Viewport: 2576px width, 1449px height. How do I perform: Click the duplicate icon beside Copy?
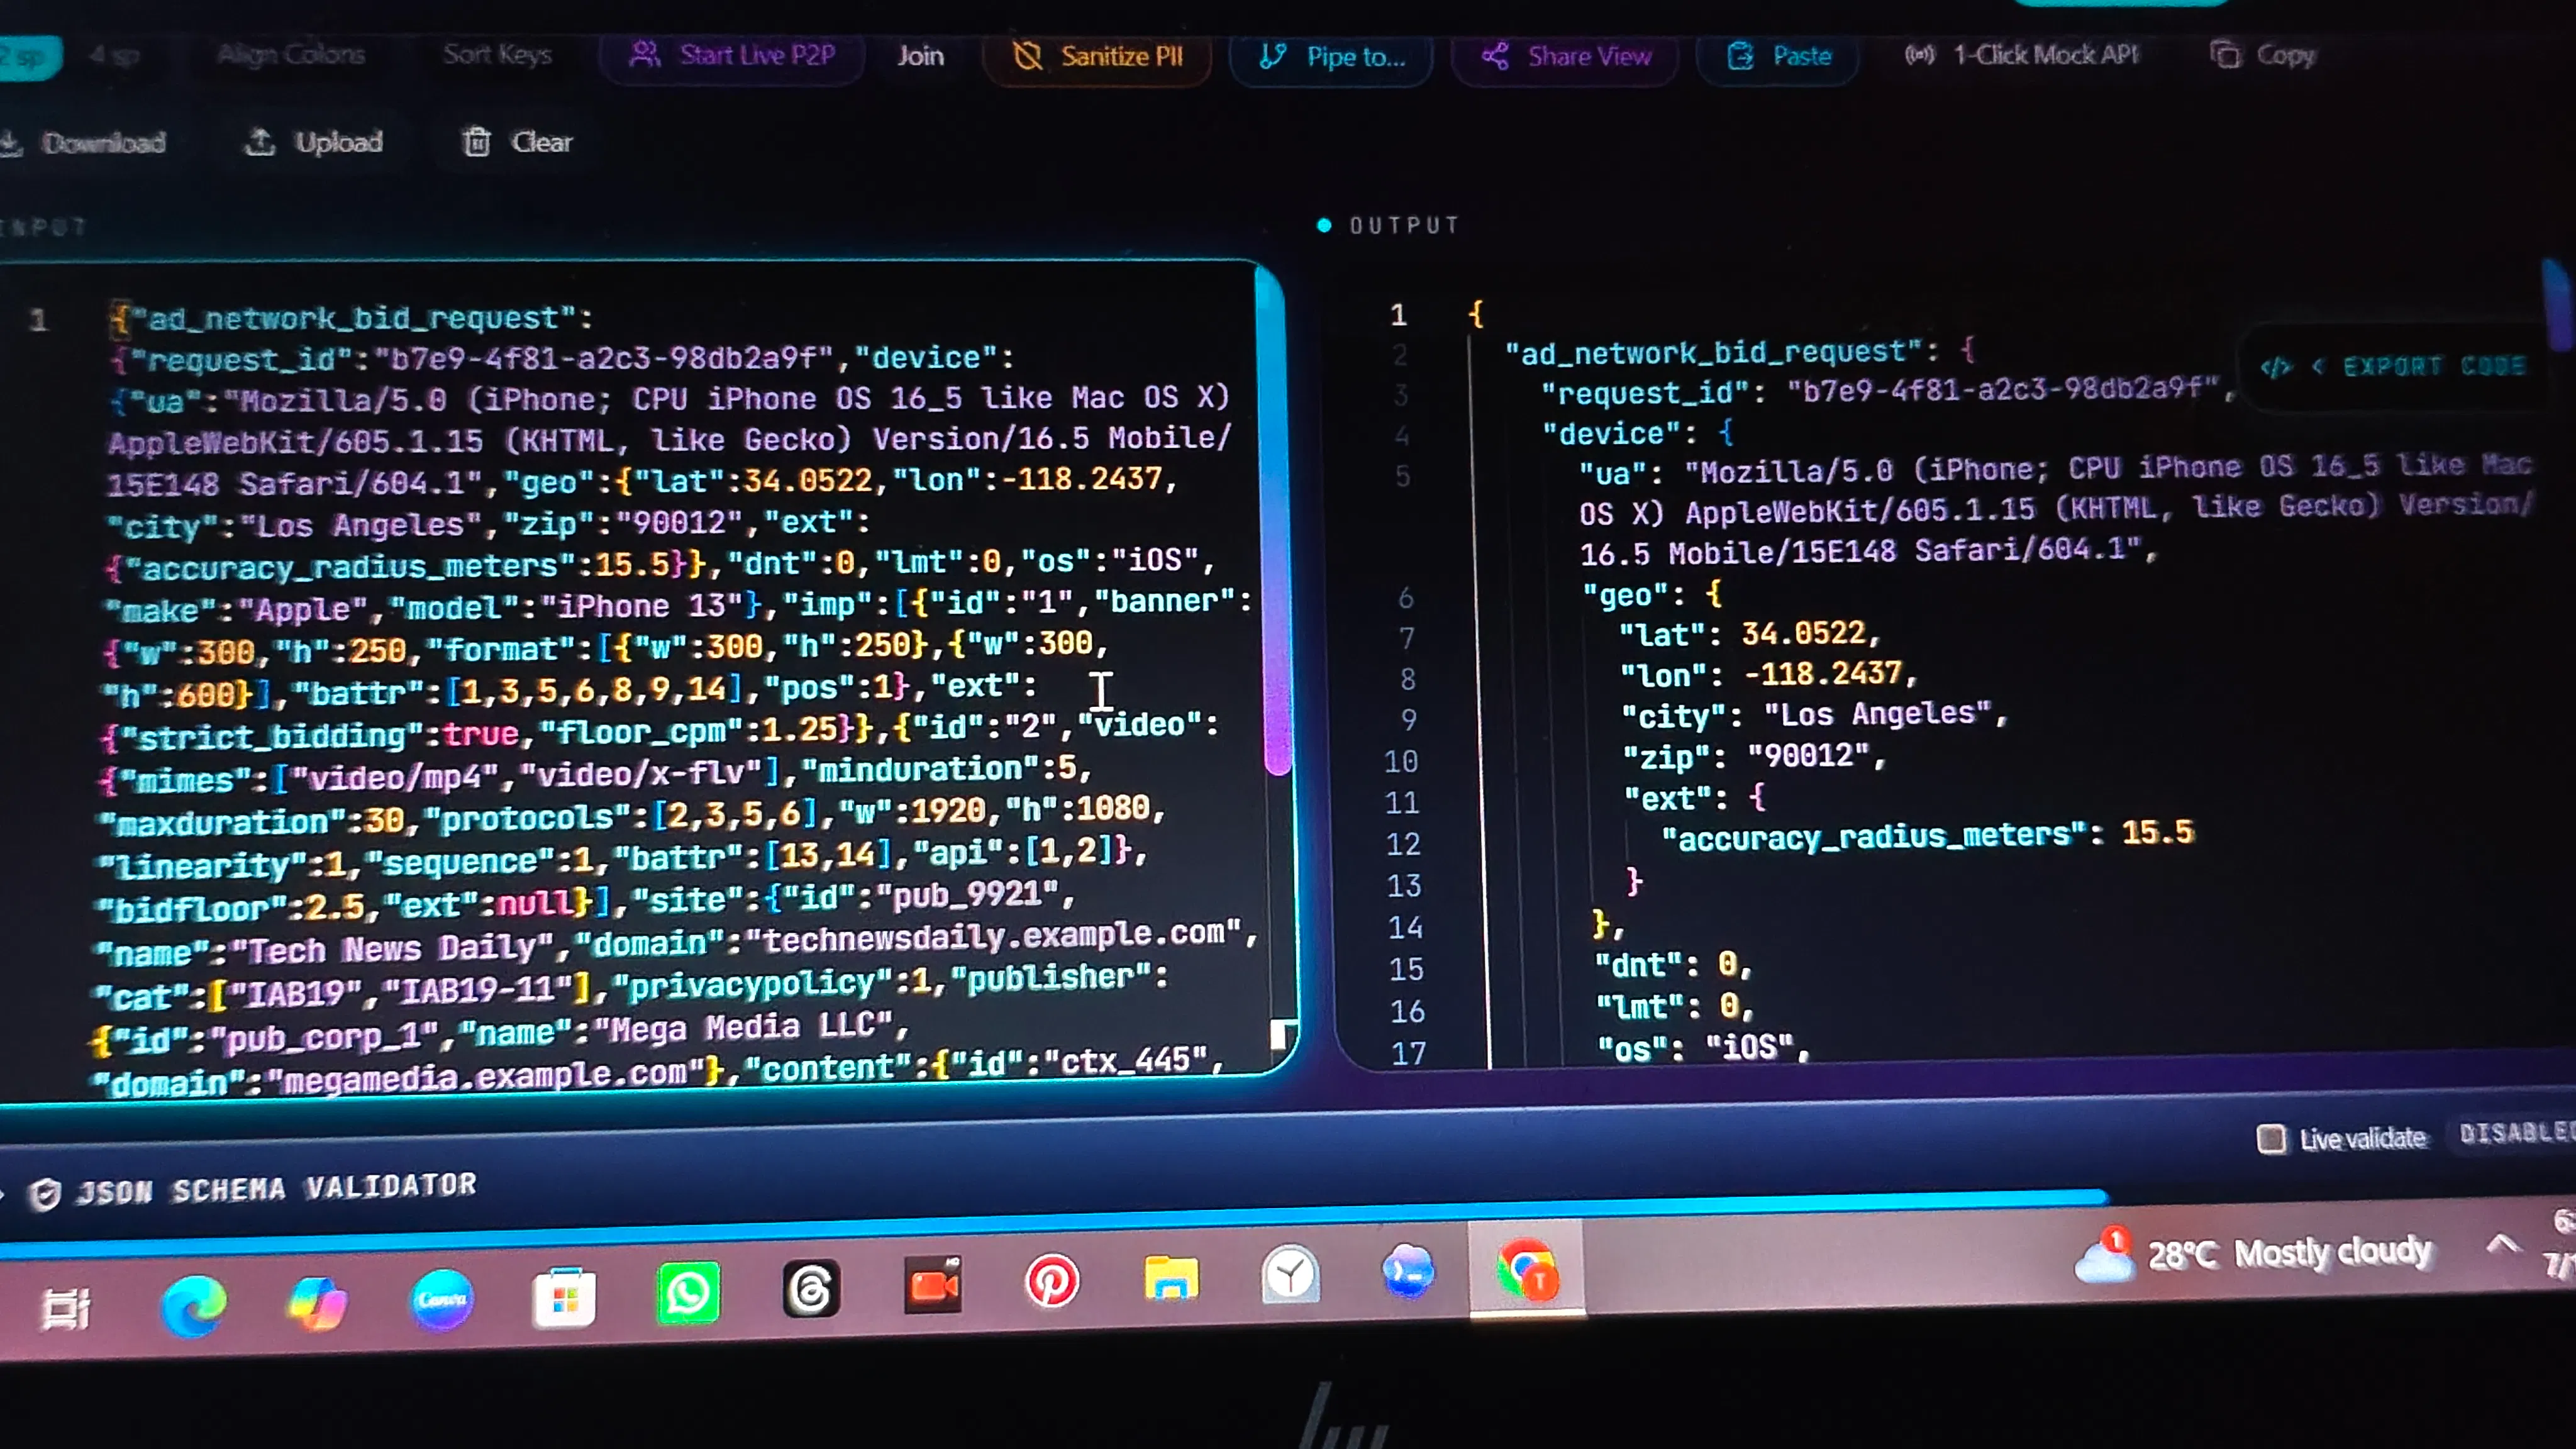tap(2225, 55)
